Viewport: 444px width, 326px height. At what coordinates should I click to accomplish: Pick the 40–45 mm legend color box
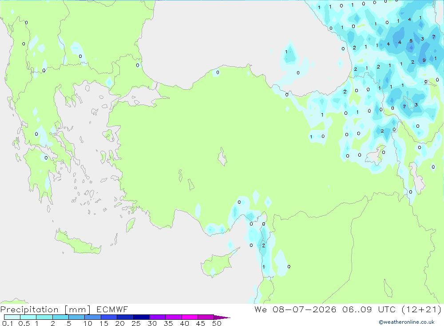190,317
